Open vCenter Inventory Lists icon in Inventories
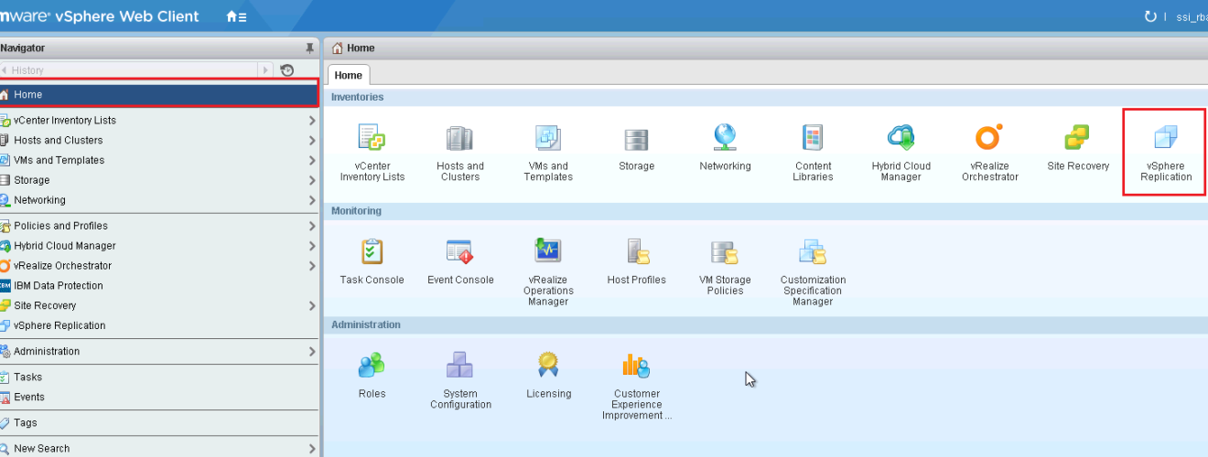Screen dimensions: 1208x457 [372, 138]
